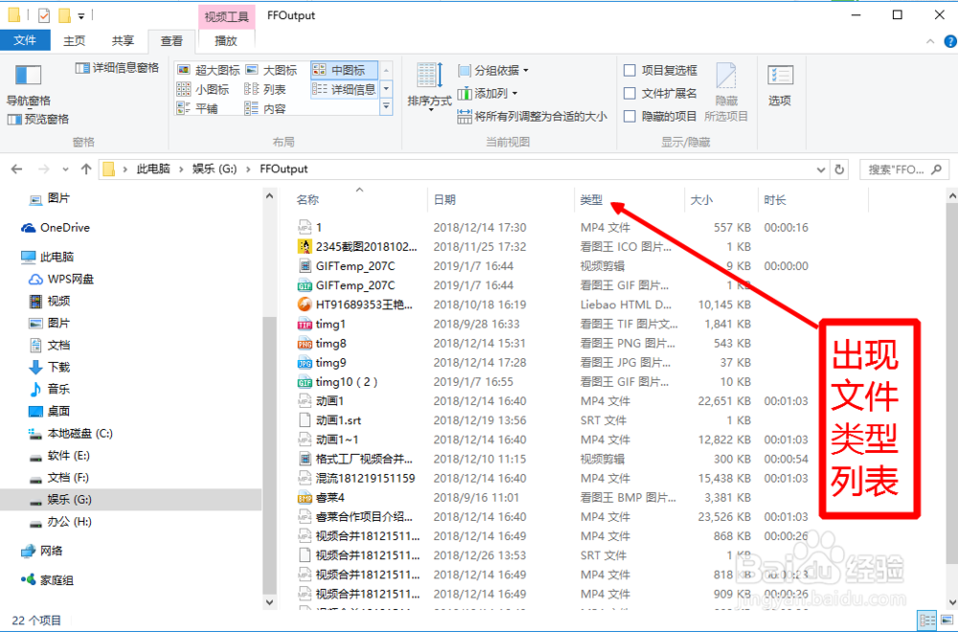Switch to the 播放 ribbon tab
958x632 pixels.
coord(227,41)
